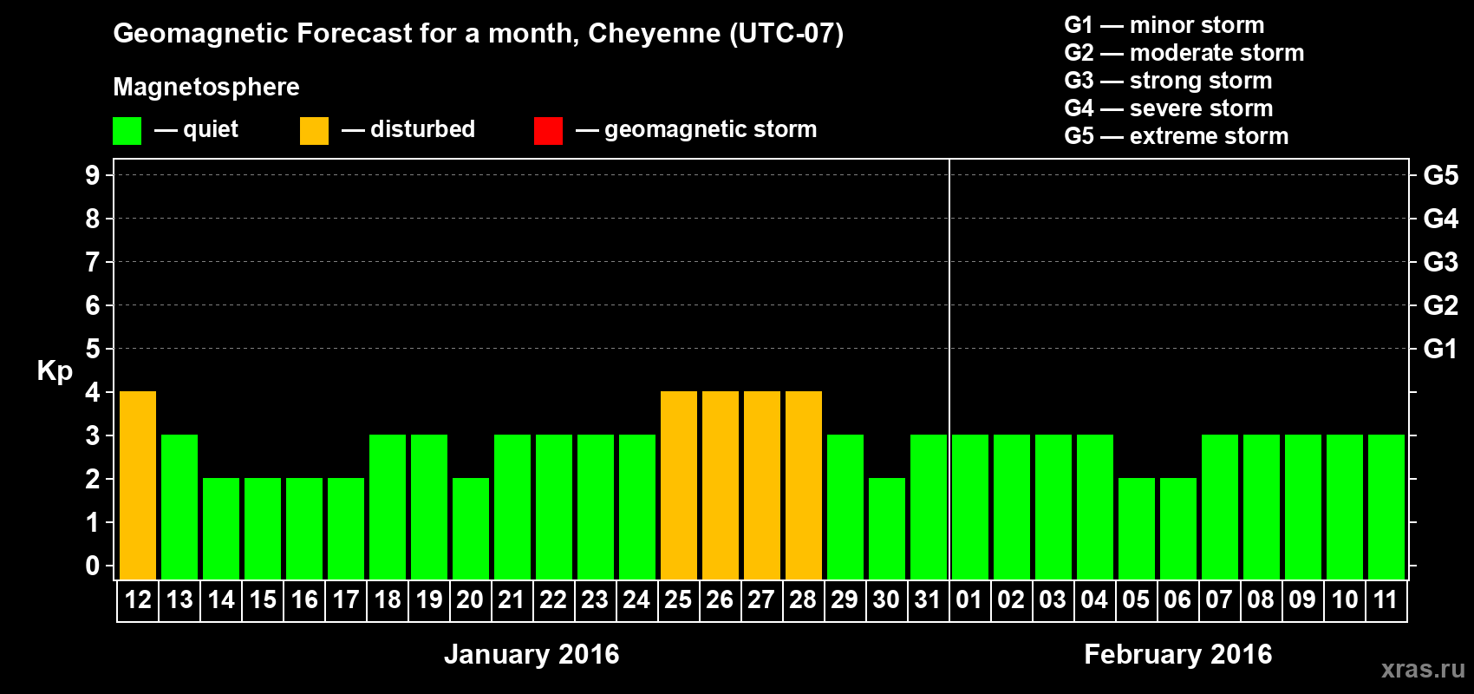
Task: Click the 'disturbed' legend text
Action: [x=423, y=129]
